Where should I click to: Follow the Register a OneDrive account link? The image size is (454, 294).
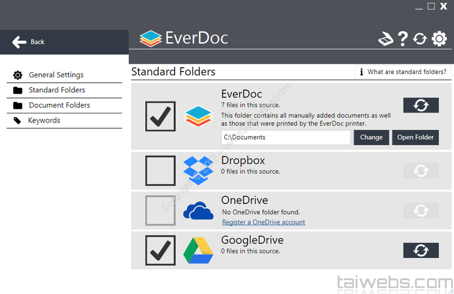coord(263,222)
